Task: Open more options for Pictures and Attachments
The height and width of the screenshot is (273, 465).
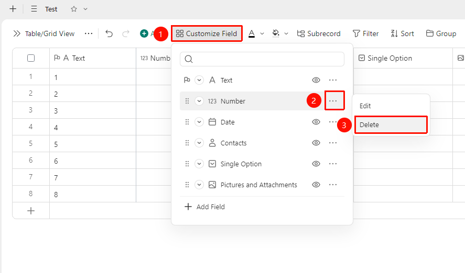Action: coord(333,185)
